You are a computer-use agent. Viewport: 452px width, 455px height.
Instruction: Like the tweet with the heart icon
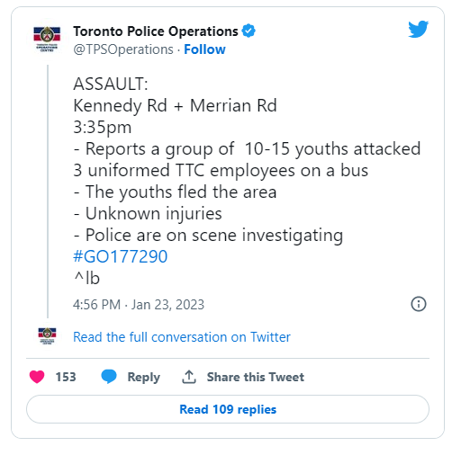37,377
